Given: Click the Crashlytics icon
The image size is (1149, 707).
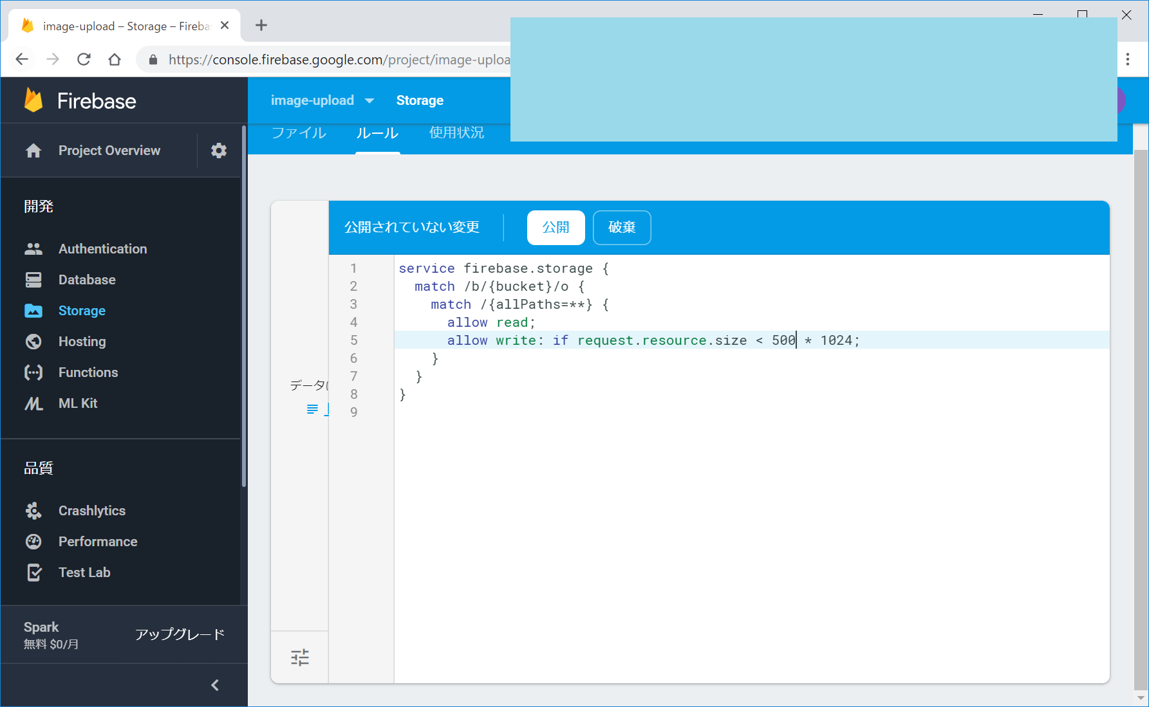Looking at the screenshot, I should pyautogui.click(x=33, y=511).
